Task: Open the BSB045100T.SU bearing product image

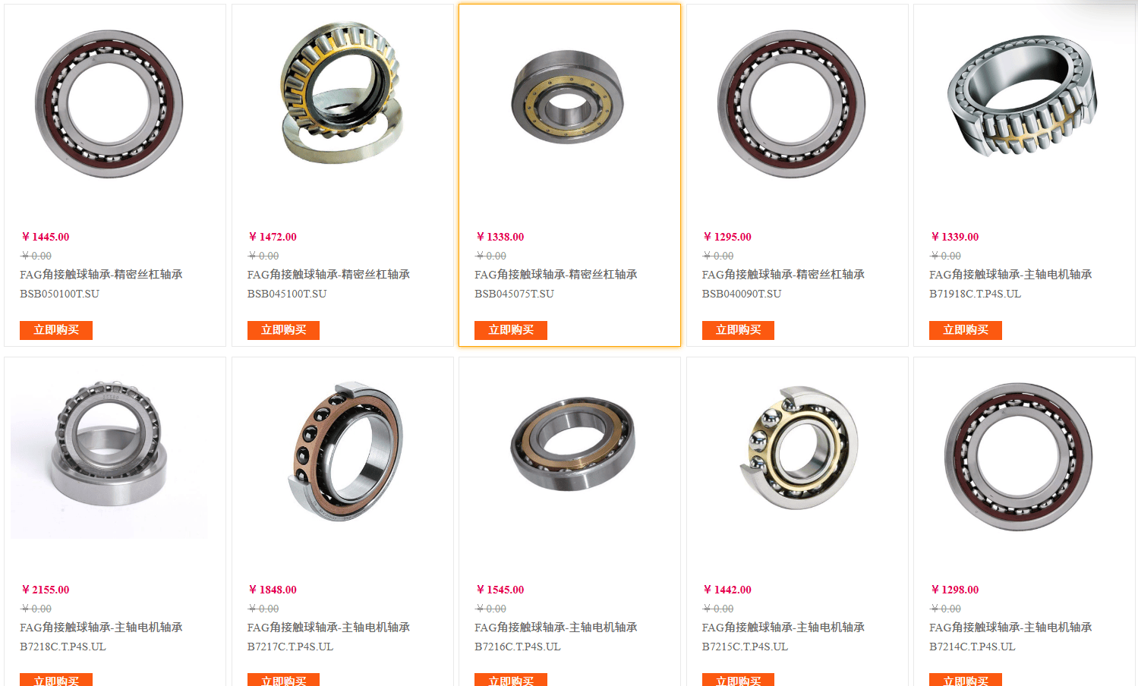Action: 341,93
